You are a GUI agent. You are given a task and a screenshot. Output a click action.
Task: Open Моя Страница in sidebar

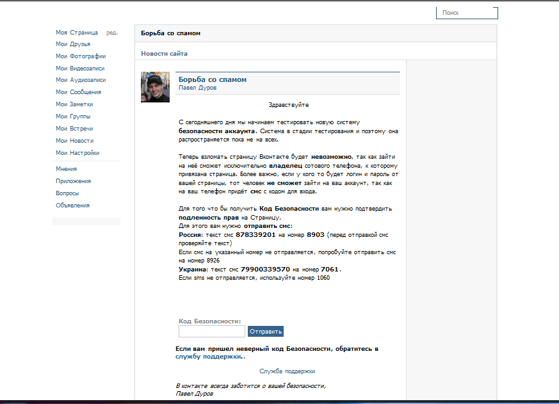click(77, 33)
